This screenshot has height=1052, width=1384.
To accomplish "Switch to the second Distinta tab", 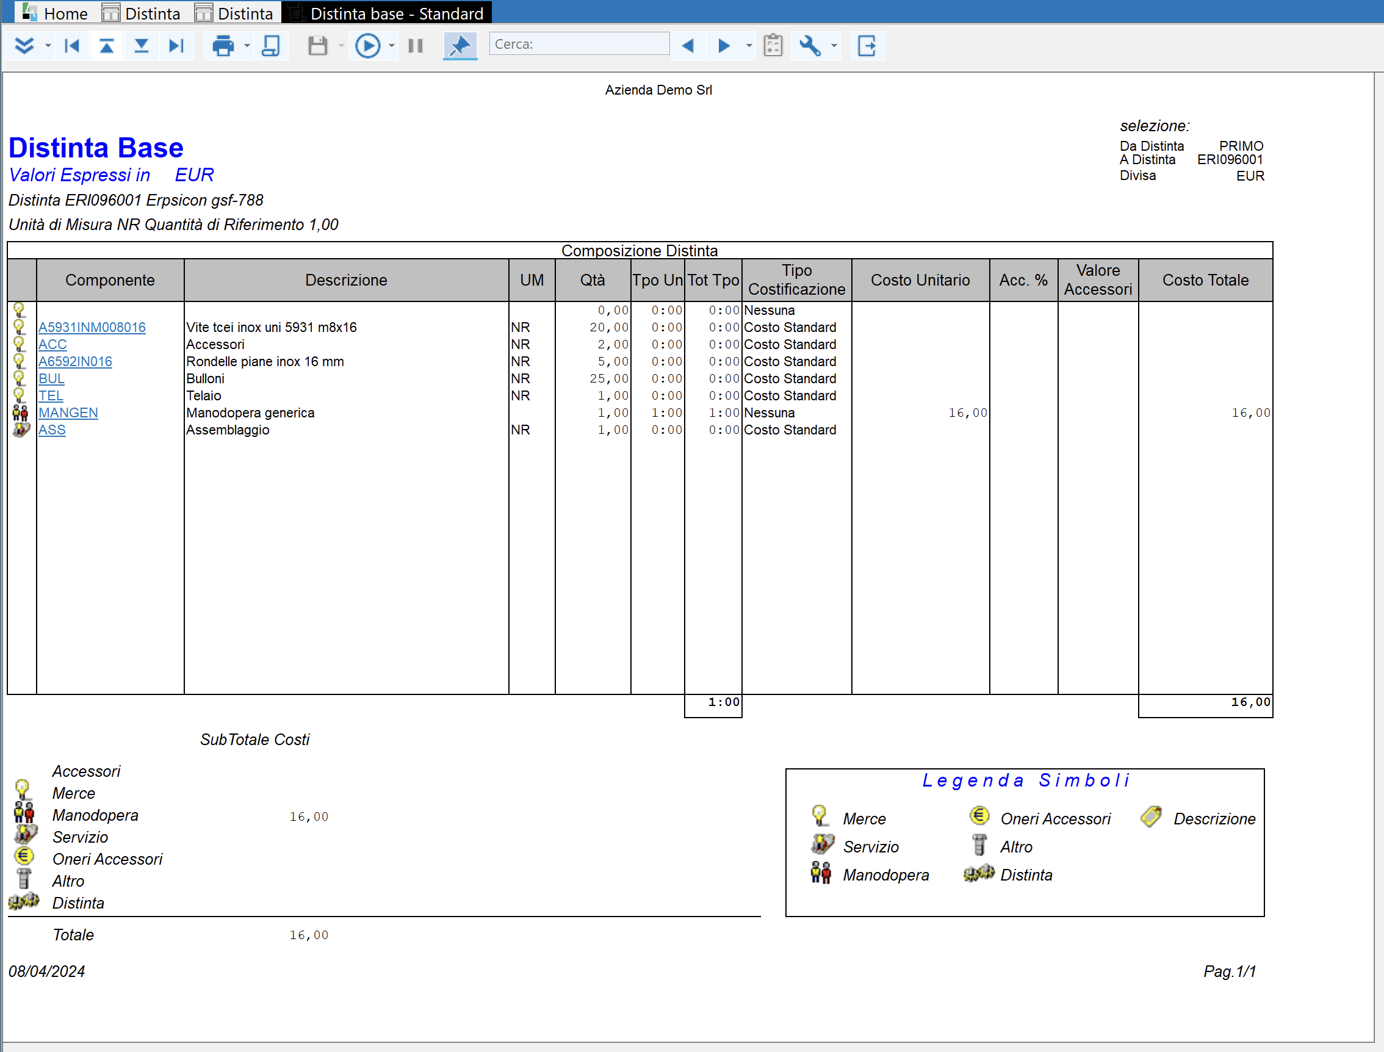I will (x=234, y=13).
